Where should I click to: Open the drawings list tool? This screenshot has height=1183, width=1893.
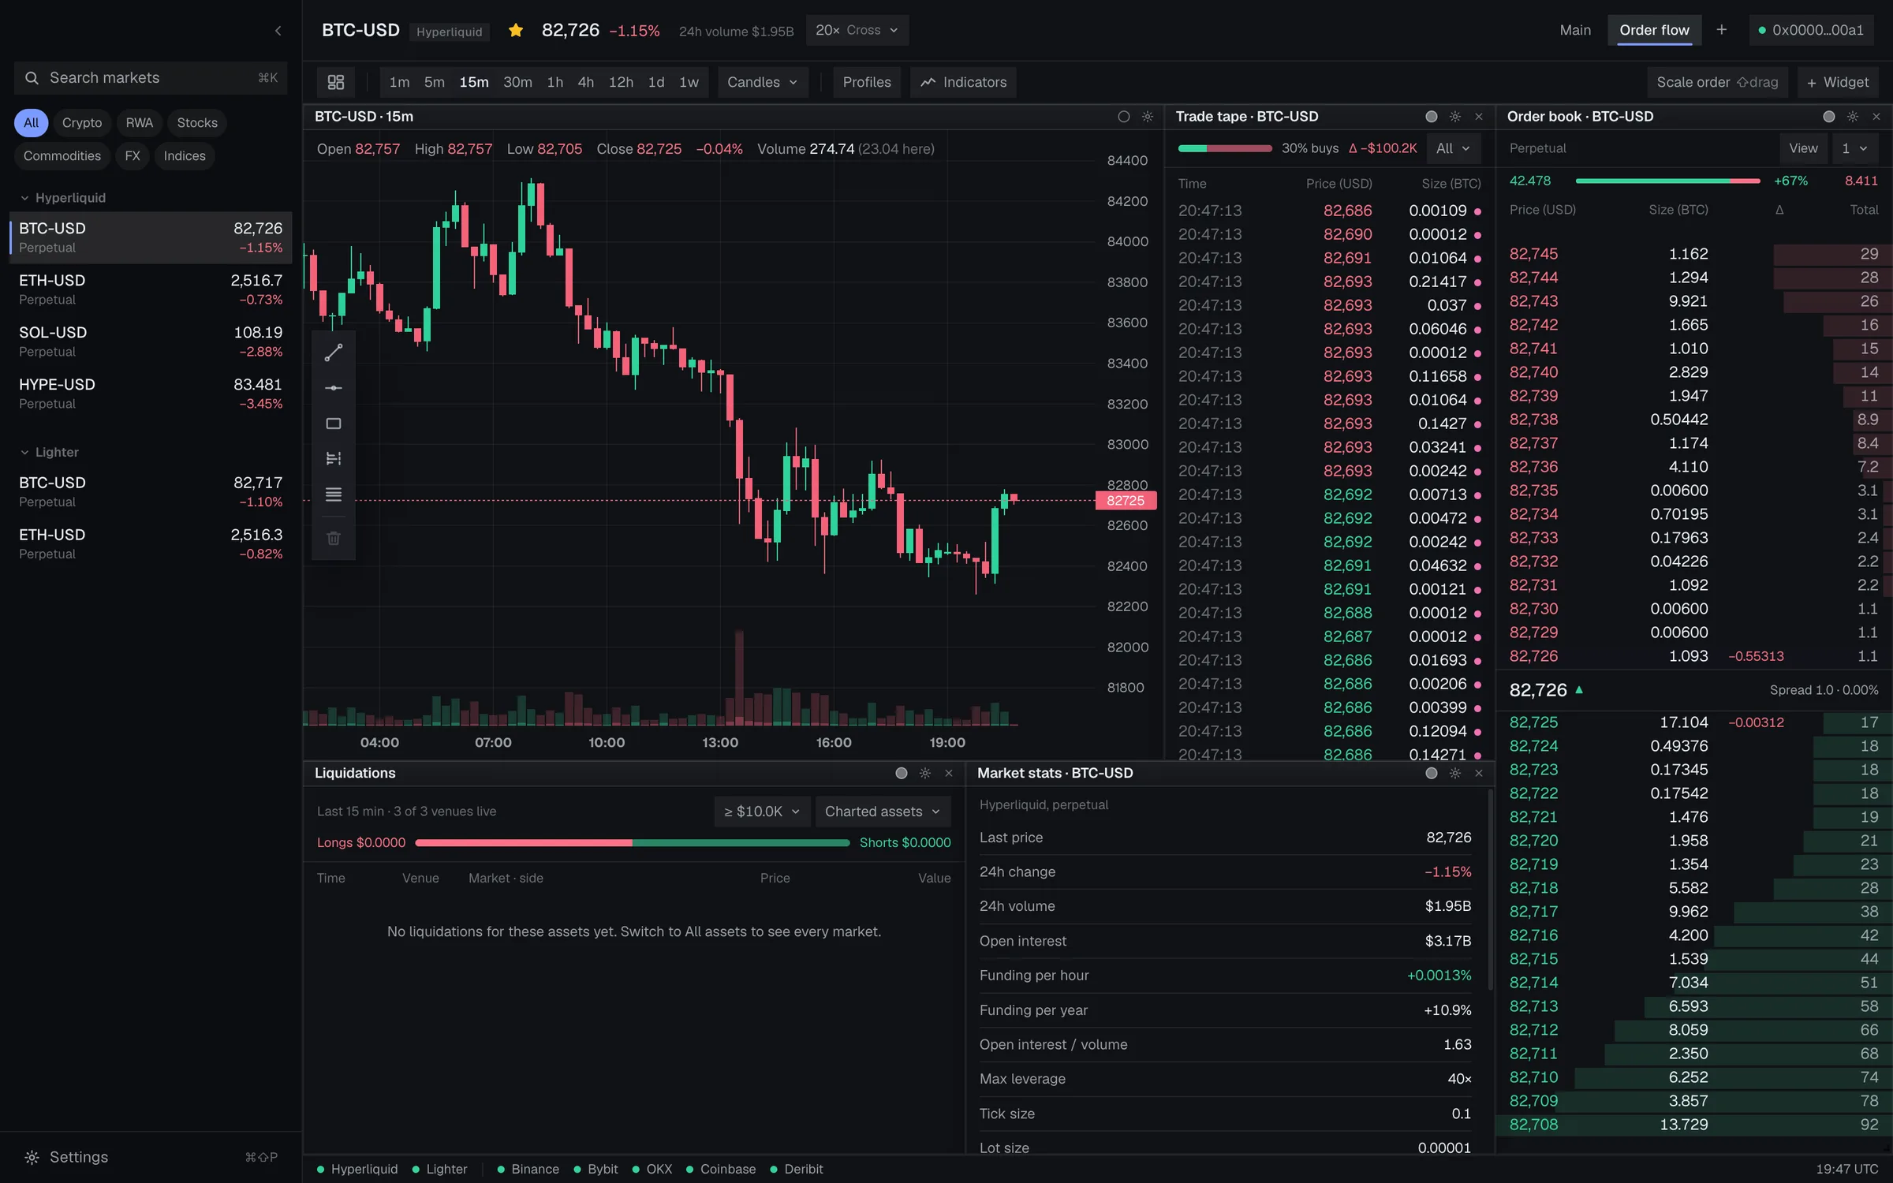(x=334, y=494)
